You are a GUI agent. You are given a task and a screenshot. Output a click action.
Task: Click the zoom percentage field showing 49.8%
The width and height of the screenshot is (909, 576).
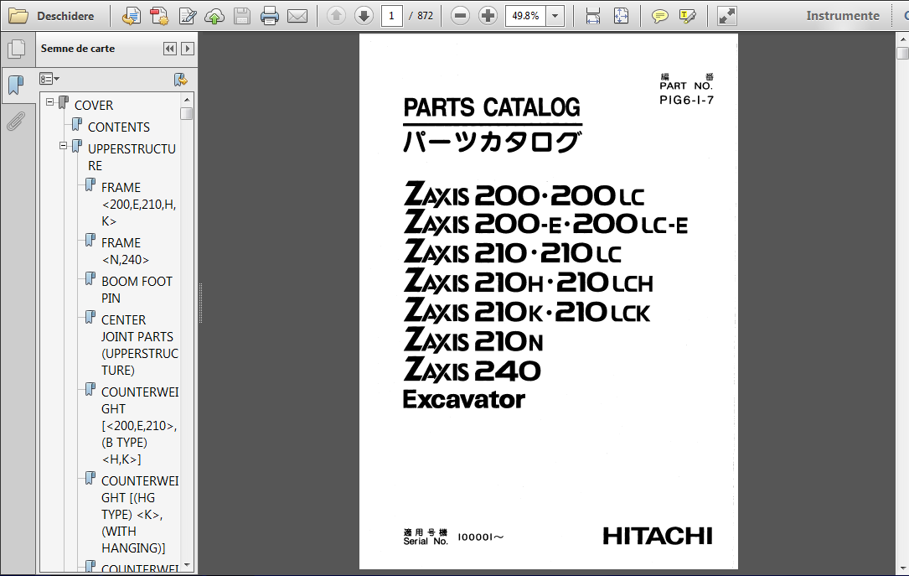(526, 16)
